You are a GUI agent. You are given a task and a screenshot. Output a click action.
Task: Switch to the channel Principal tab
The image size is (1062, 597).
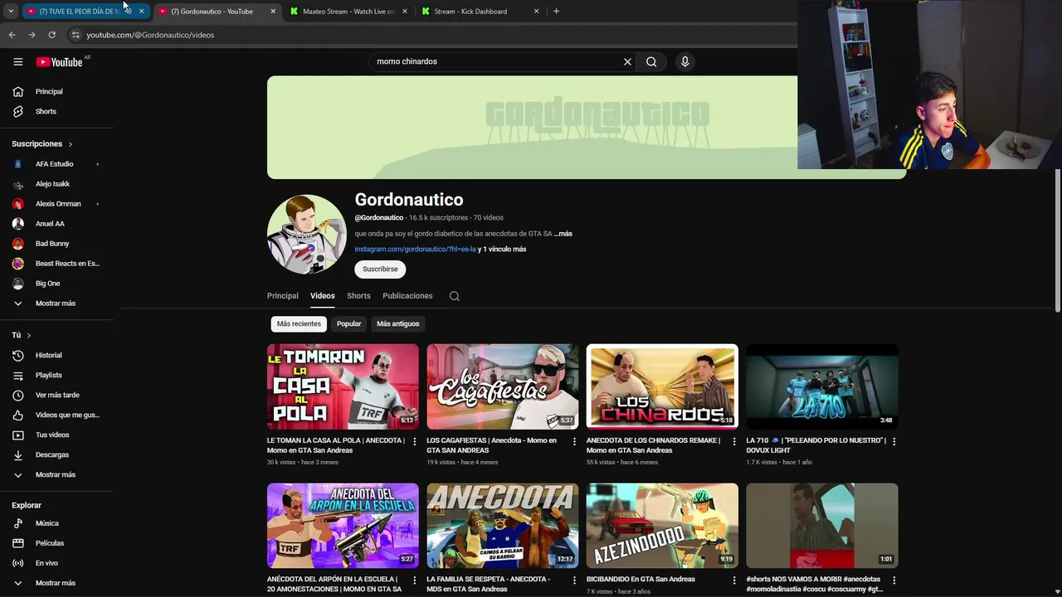point(282,296)
